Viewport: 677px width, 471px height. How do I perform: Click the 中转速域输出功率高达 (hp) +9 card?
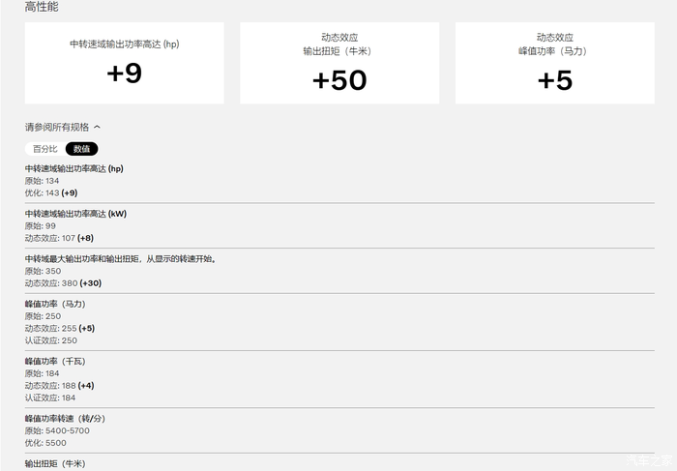pyautogui.click(x=125, y=64)
